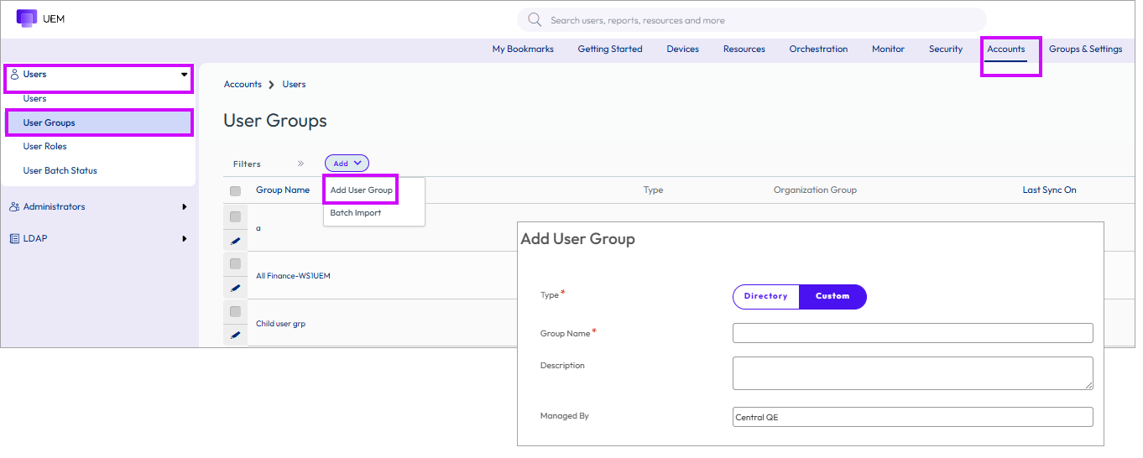Viewport: 1143px width, 458px height.
Task: Choose Add User Group menu entry
Action: click(362, 190)
